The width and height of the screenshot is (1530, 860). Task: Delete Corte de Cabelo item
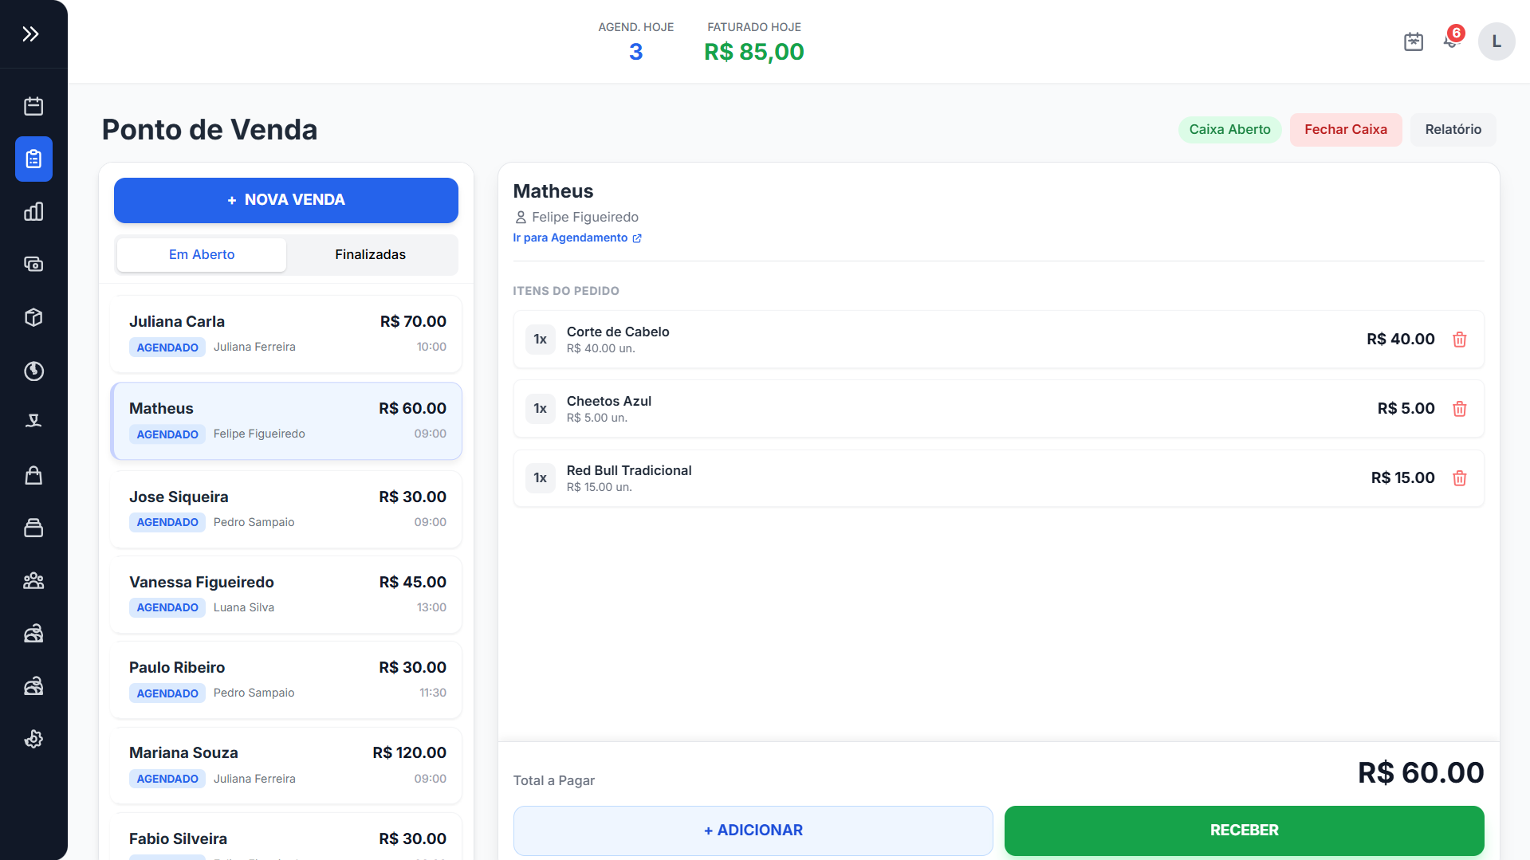1459,340
